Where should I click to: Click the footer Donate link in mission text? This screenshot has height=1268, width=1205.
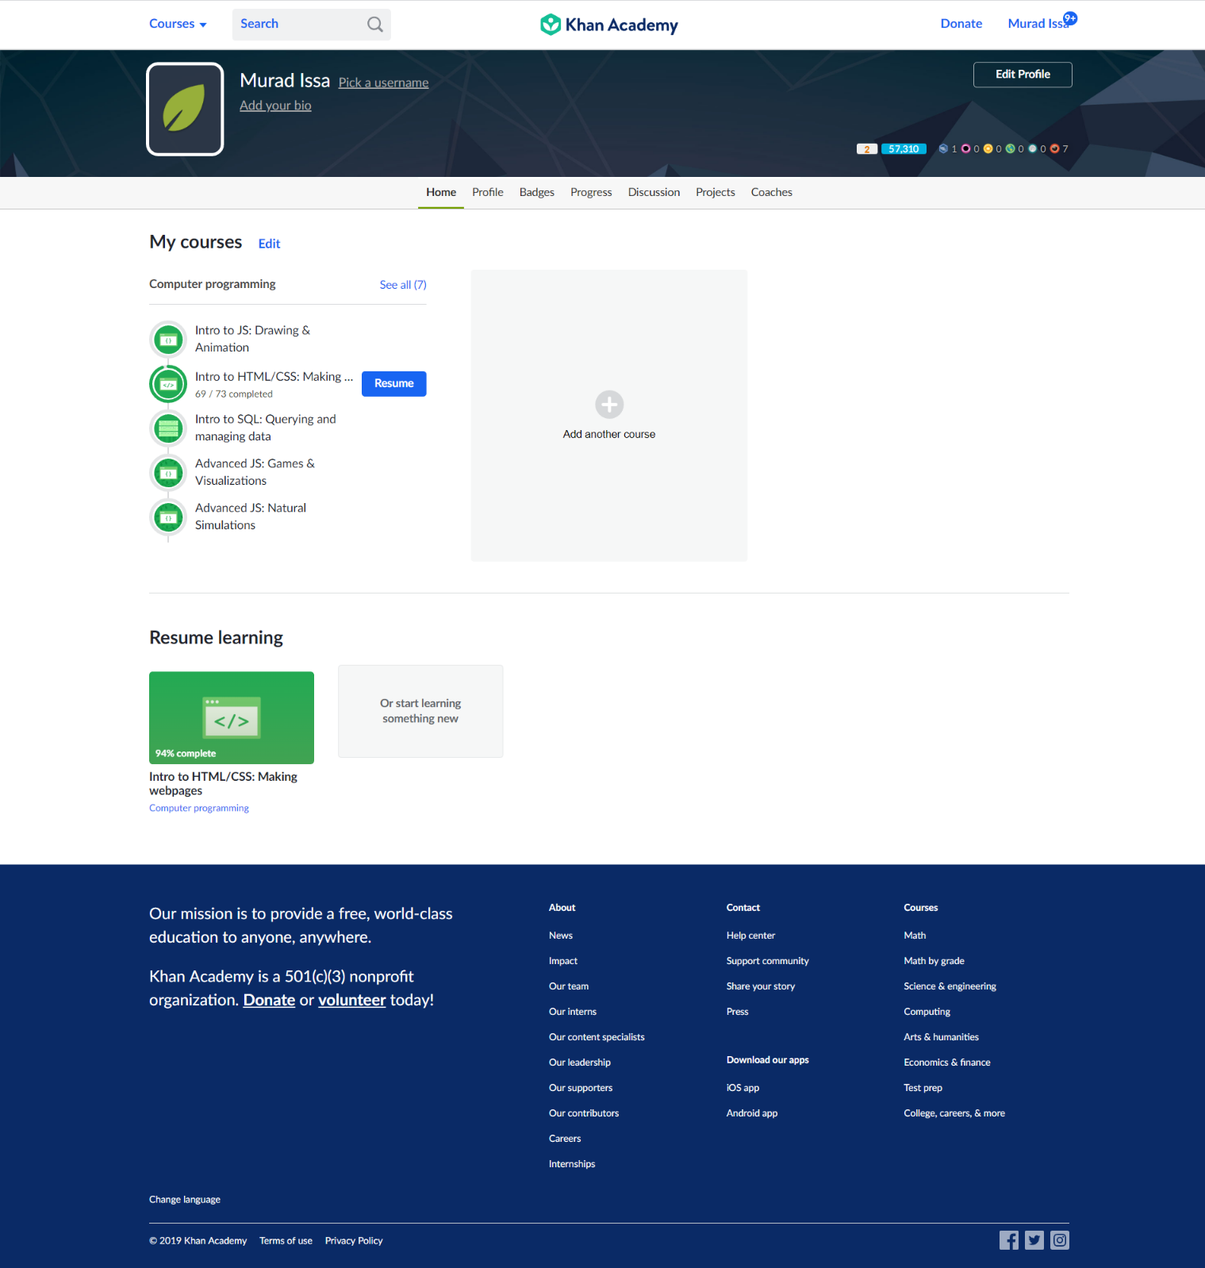[269, 1000]
